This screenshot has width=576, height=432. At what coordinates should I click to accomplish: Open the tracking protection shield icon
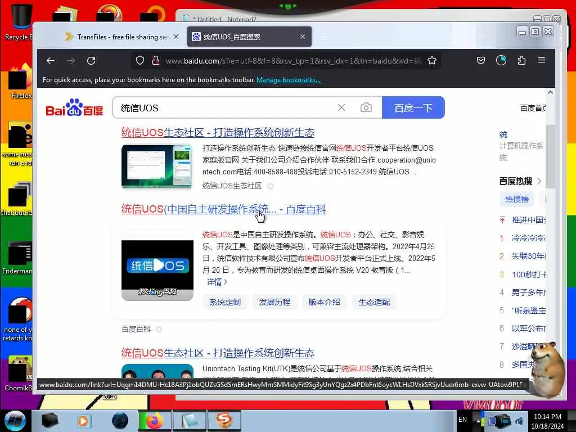139,60
